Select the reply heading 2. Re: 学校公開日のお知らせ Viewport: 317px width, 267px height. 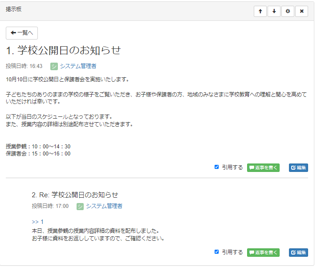click(x=75, y=195)
